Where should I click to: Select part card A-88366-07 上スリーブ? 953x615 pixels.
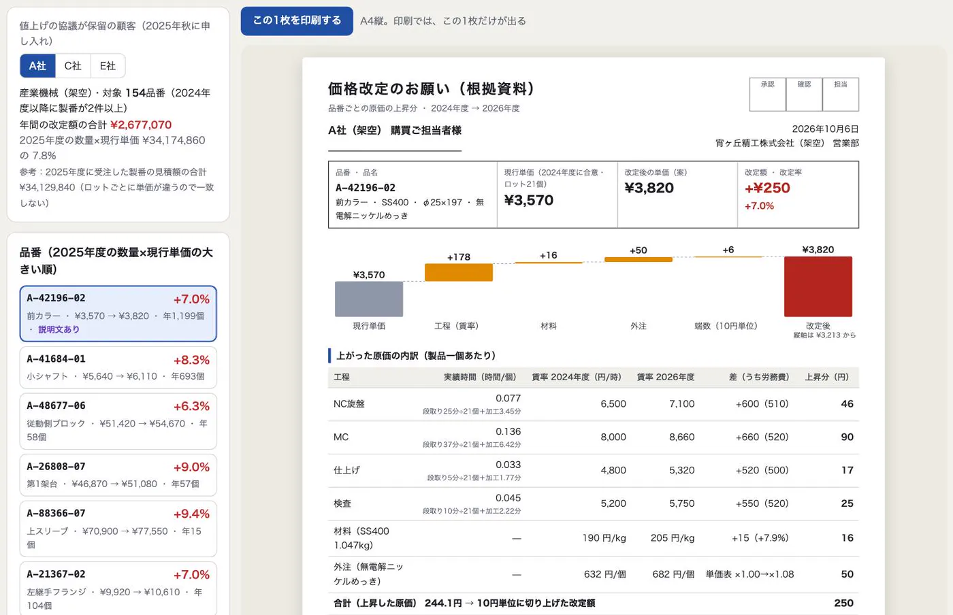[x=118, y=529]
